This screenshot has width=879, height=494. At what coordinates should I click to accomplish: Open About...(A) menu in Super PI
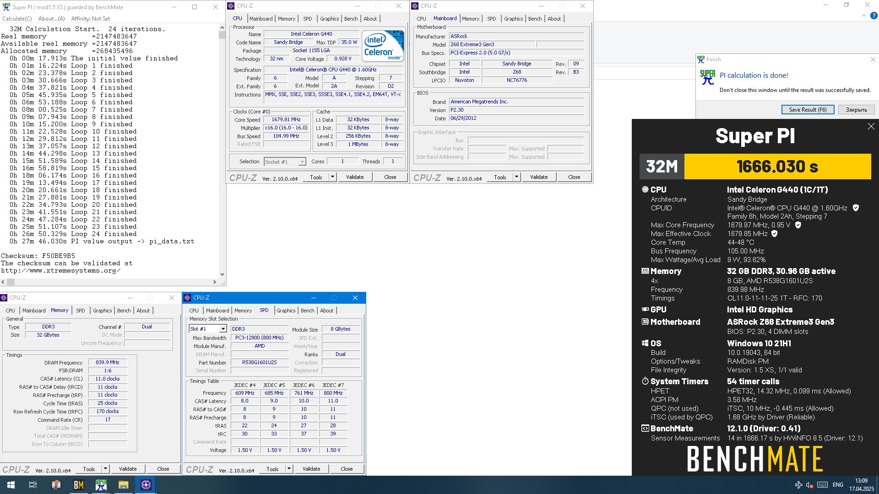[x=52, y=19]
